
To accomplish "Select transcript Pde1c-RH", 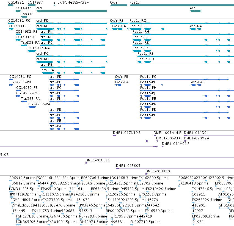I will (183, 34).
